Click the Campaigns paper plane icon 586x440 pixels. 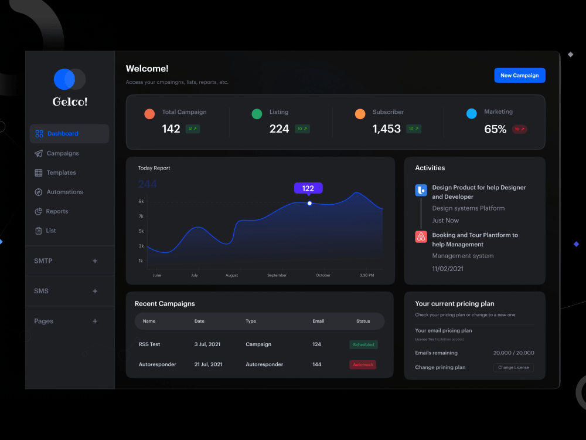39,153
